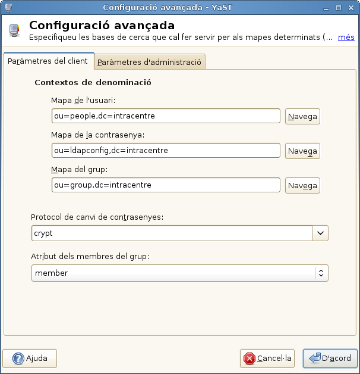Viewport: 360px width, 374px height.
Task: Click the 'crypt' protocol text box
Action: (x=172, y=233)
